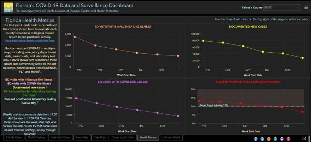Open the Select a County dropdown
This screenshot has height=142, width=311.
[x=281, y=7]
